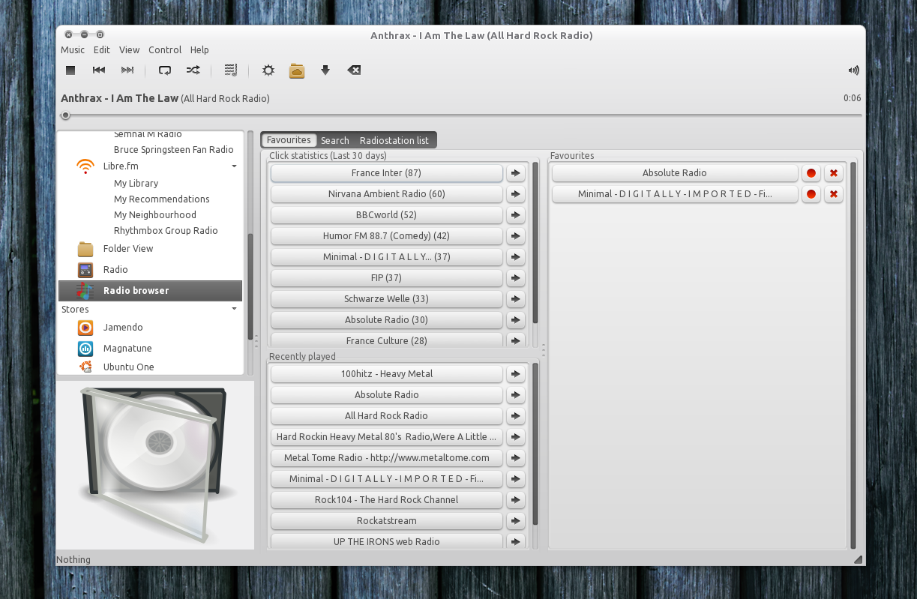
Task: Remove Minimal Digitally Imported from favourites
Action: (833, 194)
